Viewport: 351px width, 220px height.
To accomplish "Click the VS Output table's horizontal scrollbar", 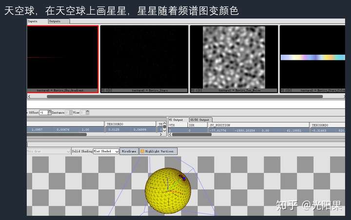I will tap(192, 134).
